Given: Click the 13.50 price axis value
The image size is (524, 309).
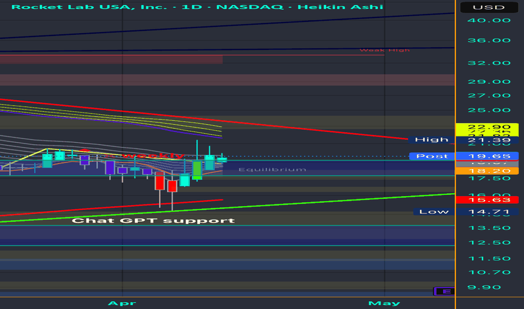Looking at the screenshot, I should pos(489,228).
